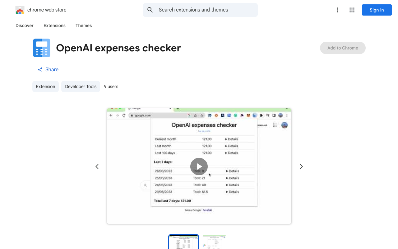
Task: Advance to next screenshot with right arrow
Action: click(301, 167)
